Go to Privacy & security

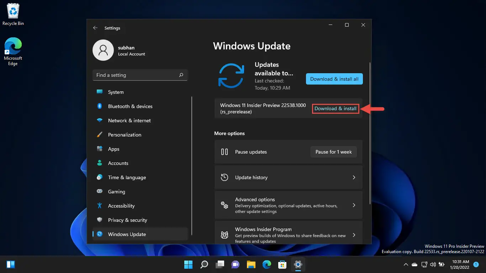[140, 220]
